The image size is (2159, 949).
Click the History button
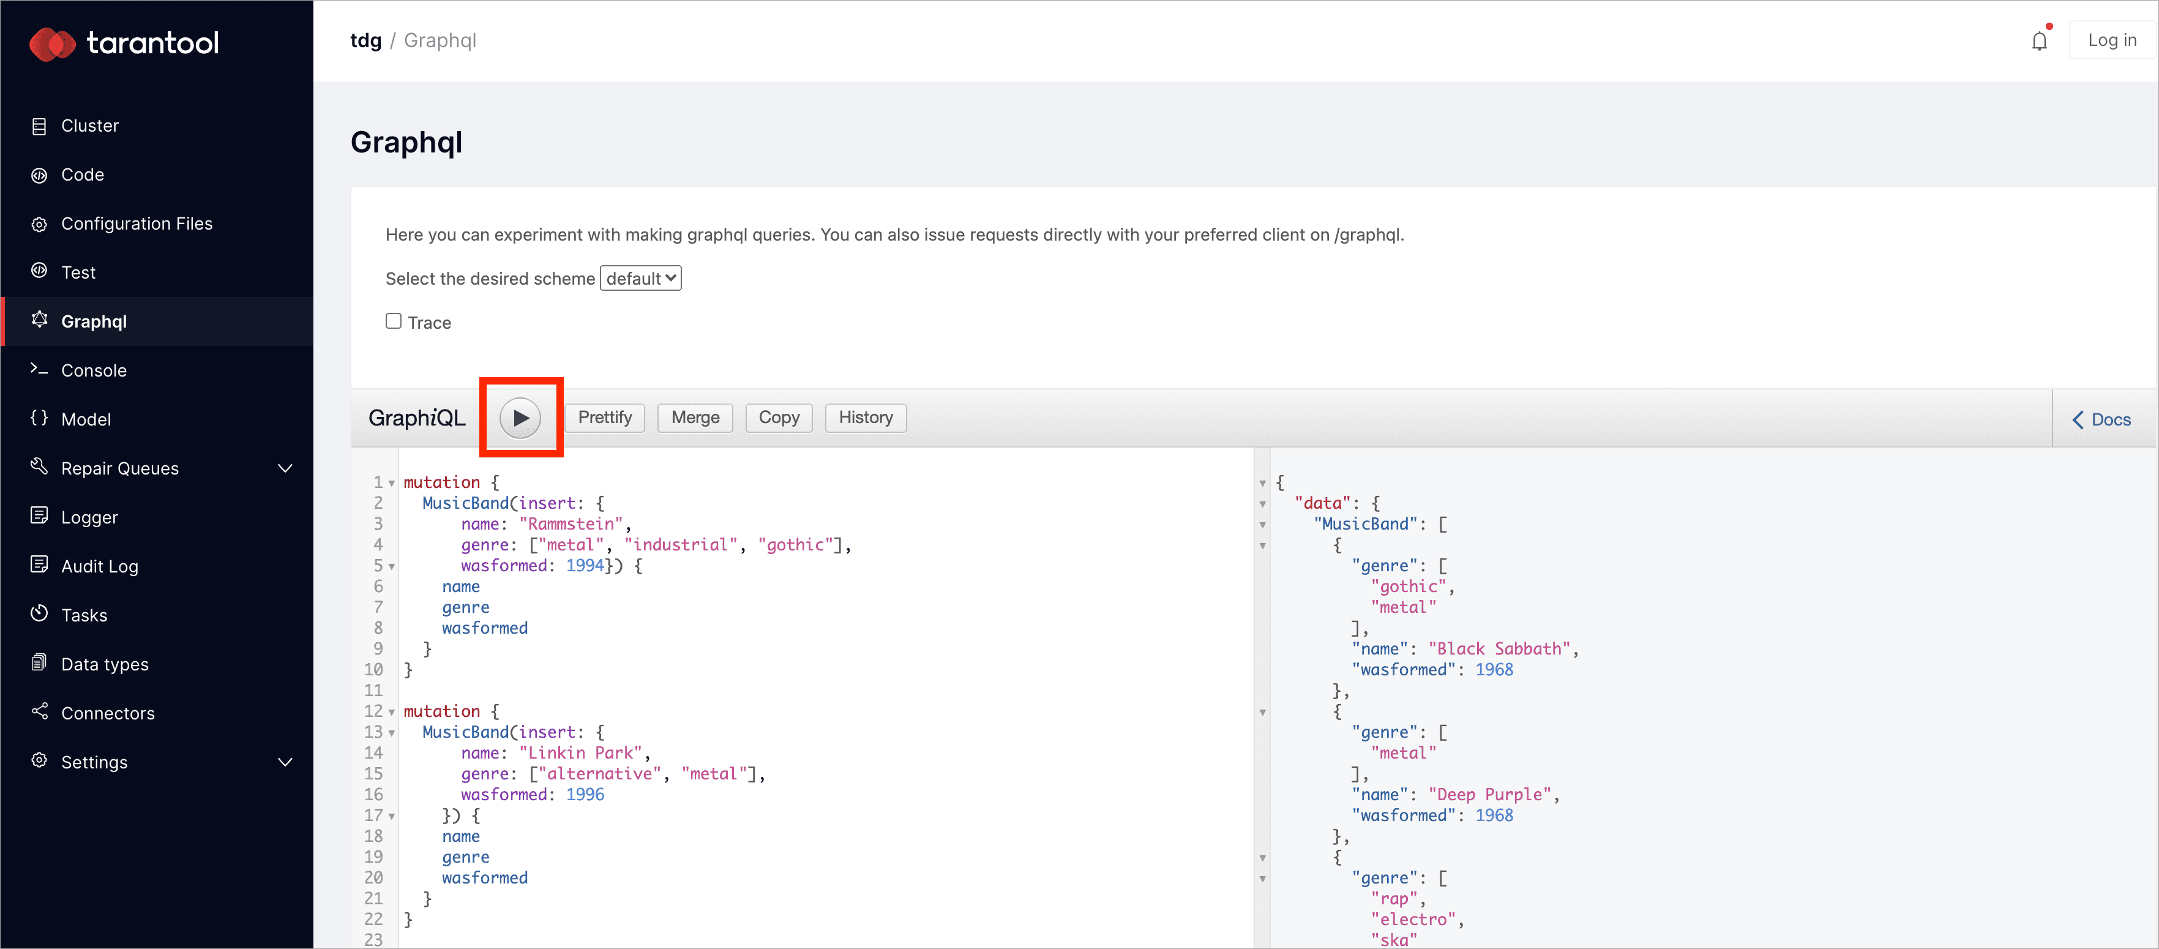866,418
